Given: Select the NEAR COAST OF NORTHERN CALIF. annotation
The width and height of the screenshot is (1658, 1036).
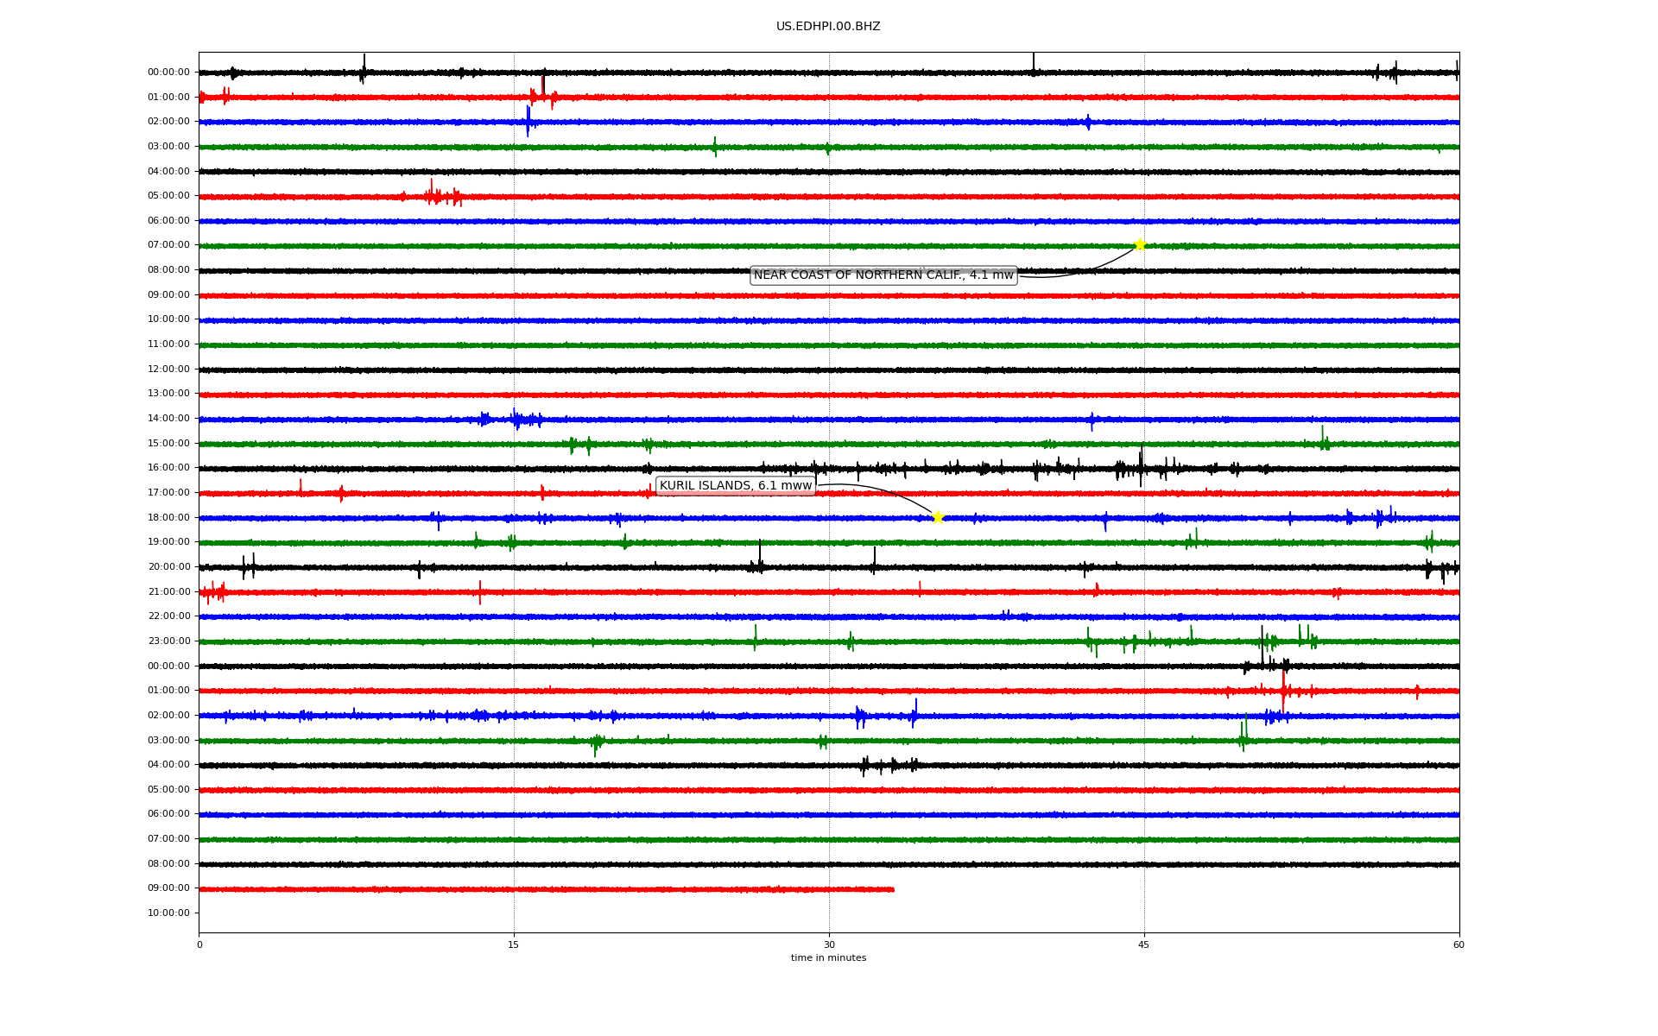Looking at the screenshot, I should click(883, 275).
